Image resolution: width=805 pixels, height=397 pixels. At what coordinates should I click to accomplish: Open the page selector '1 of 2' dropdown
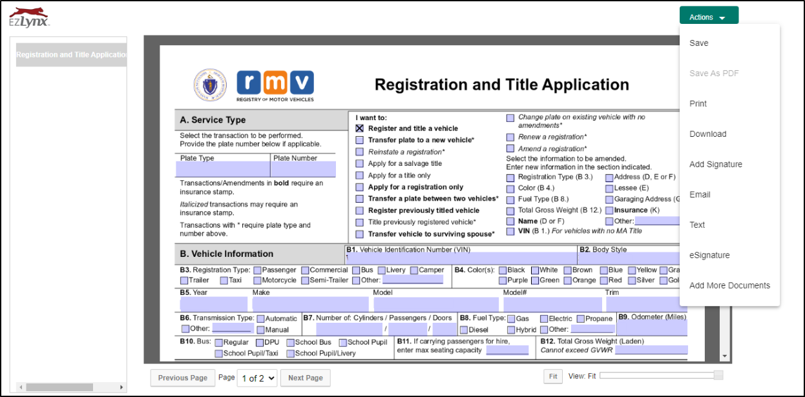(x=257, y=378)
